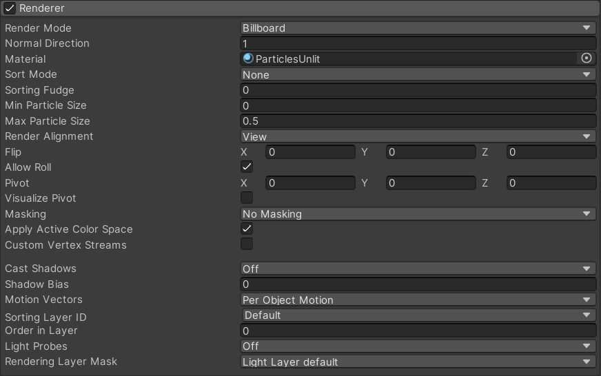Click the Sorting Fudge label
This screenshot has height=376, width=601.
tap(39, 90)
